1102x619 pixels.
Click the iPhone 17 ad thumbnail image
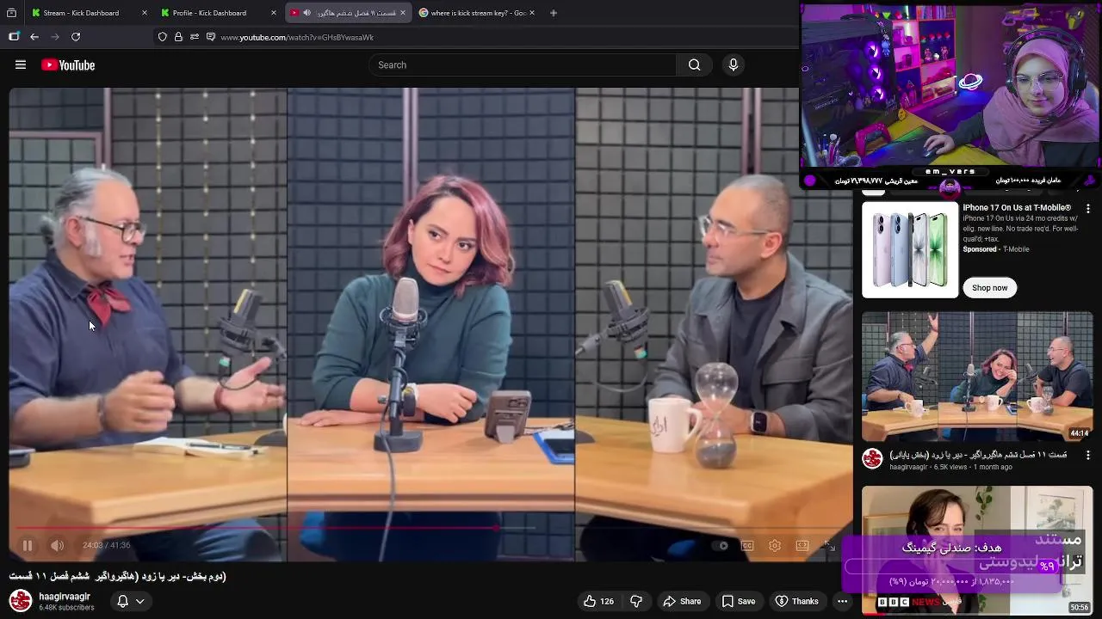pyautogui.click(x=910, y=249)
